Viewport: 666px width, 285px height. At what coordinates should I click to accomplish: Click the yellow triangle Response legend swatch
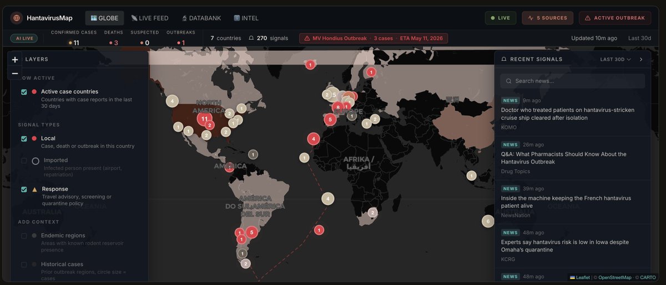pyautogui.click(x=35, y=189)
